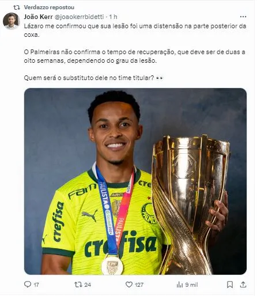Open the João Kerr display name
257x296 pixels.
click(38, 17)
